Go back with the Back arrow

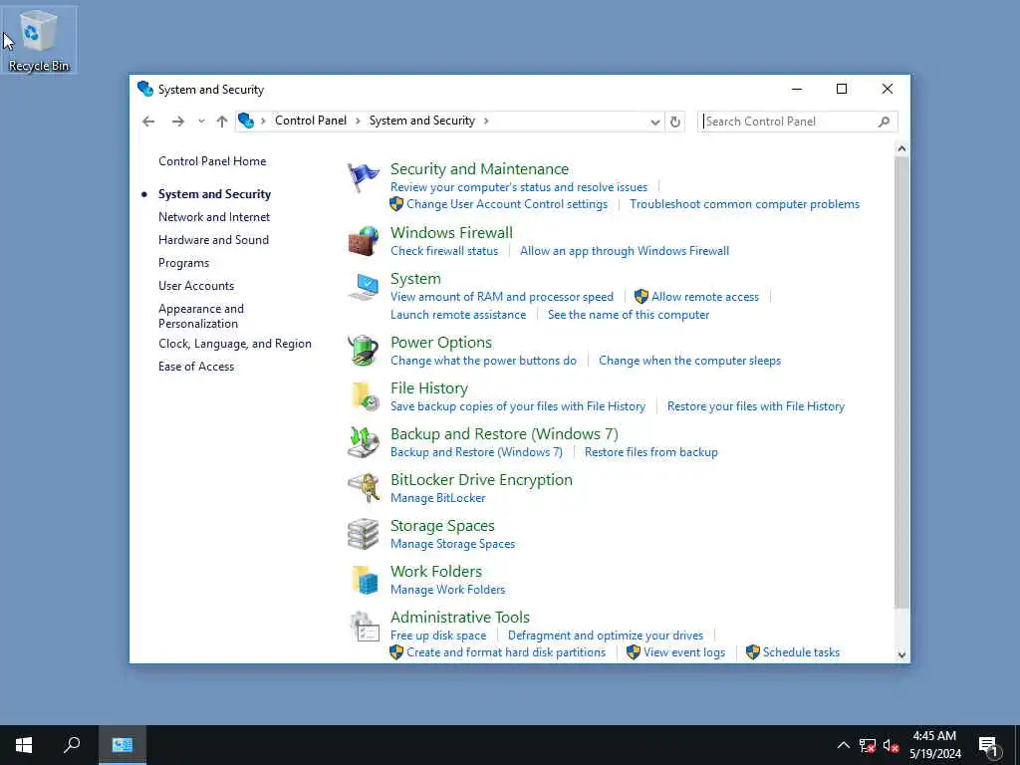click(x=148, y=122)
